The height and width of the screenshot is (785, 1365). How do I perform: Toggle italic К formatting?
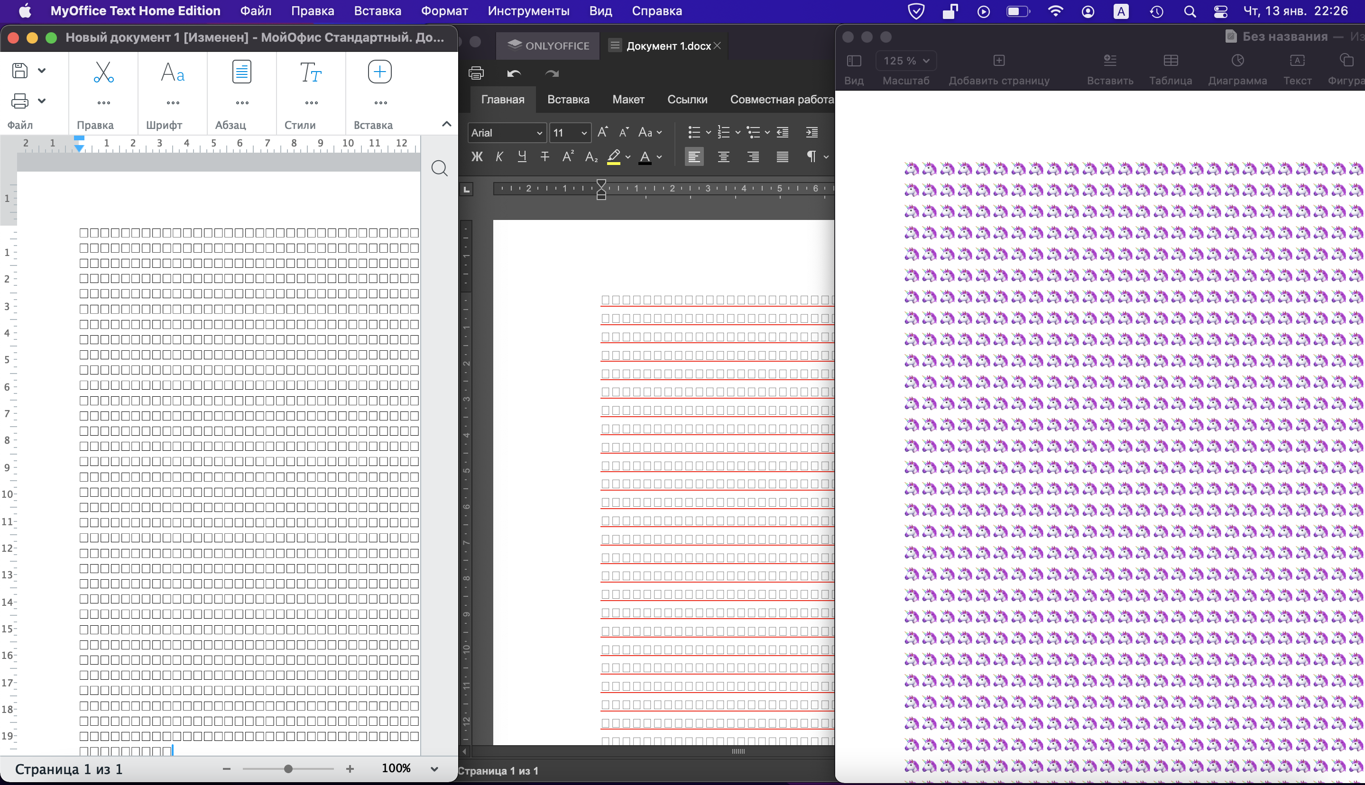pos(499,157)
